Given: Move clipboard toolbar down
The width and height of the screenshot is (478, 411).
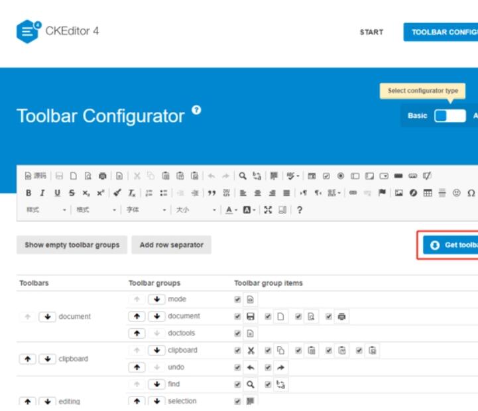Looking at the screenshot, I should coord(47,359).
